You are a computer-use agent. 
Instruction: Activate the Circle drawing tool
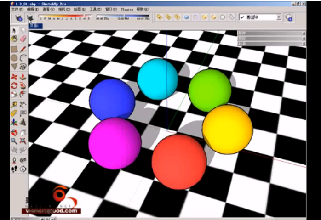14,58
